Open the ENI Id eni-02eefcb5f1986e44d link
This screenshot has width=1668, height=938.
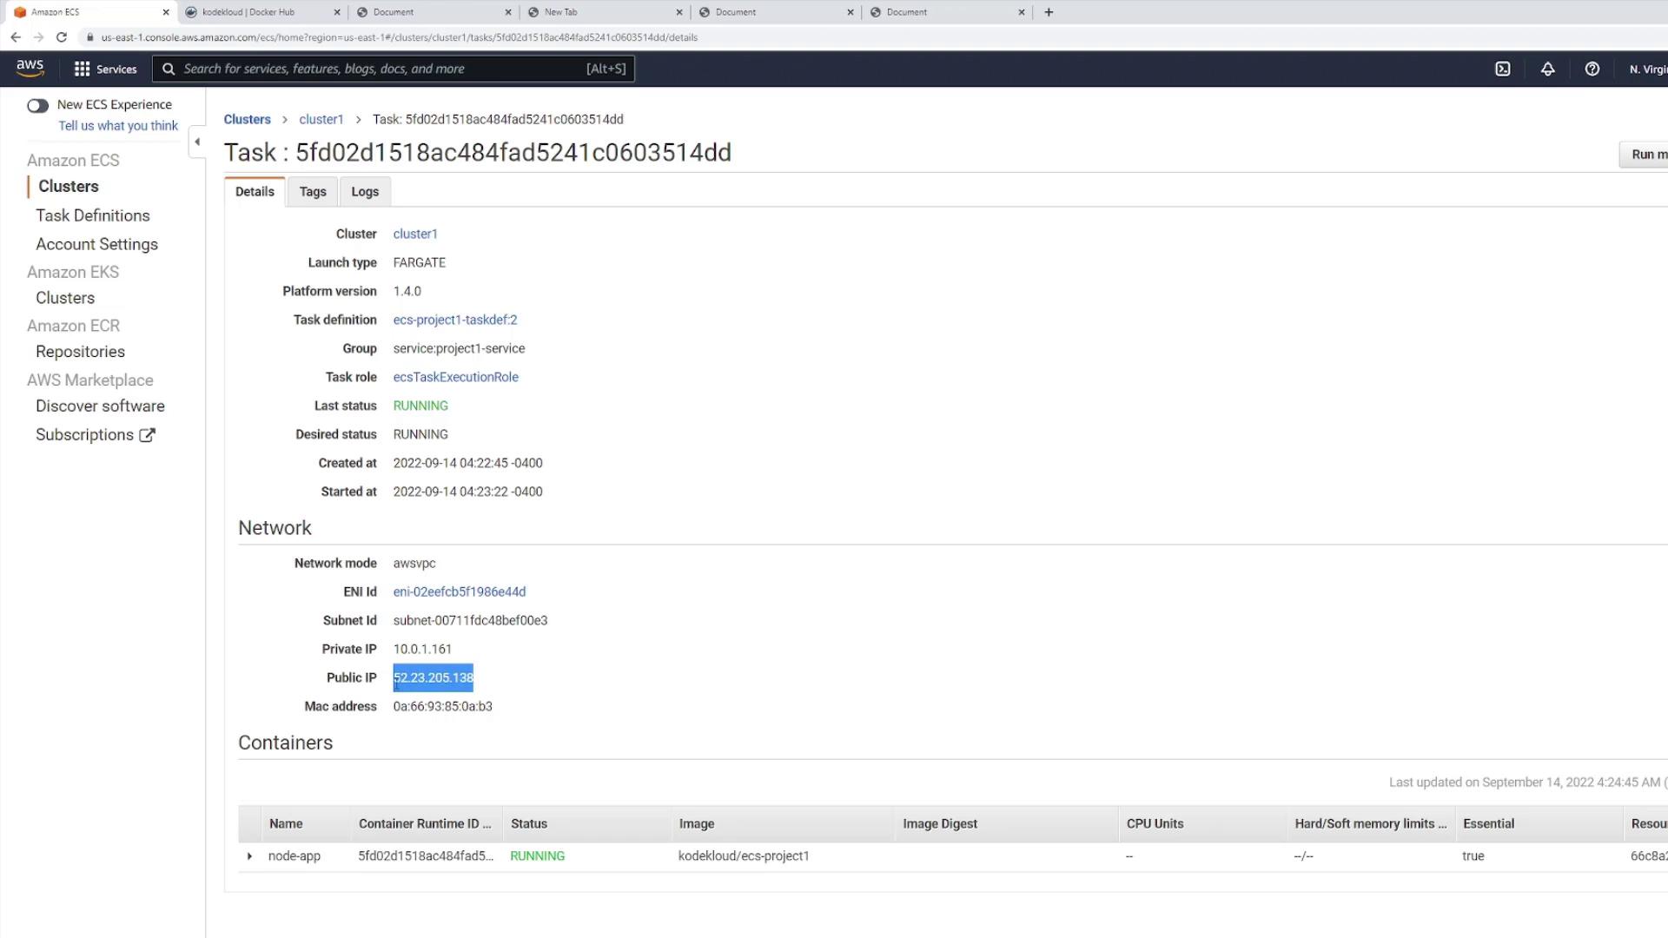coord(459,591)
